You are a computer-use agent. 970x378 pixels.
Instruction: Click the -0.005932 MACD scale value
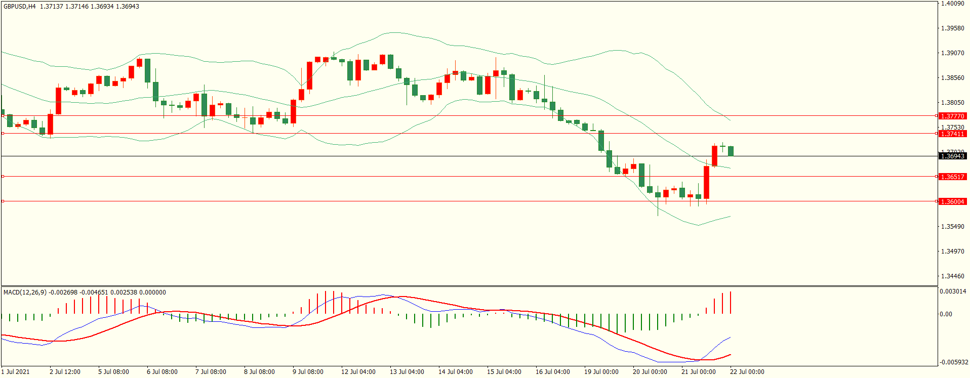[953, 362]
